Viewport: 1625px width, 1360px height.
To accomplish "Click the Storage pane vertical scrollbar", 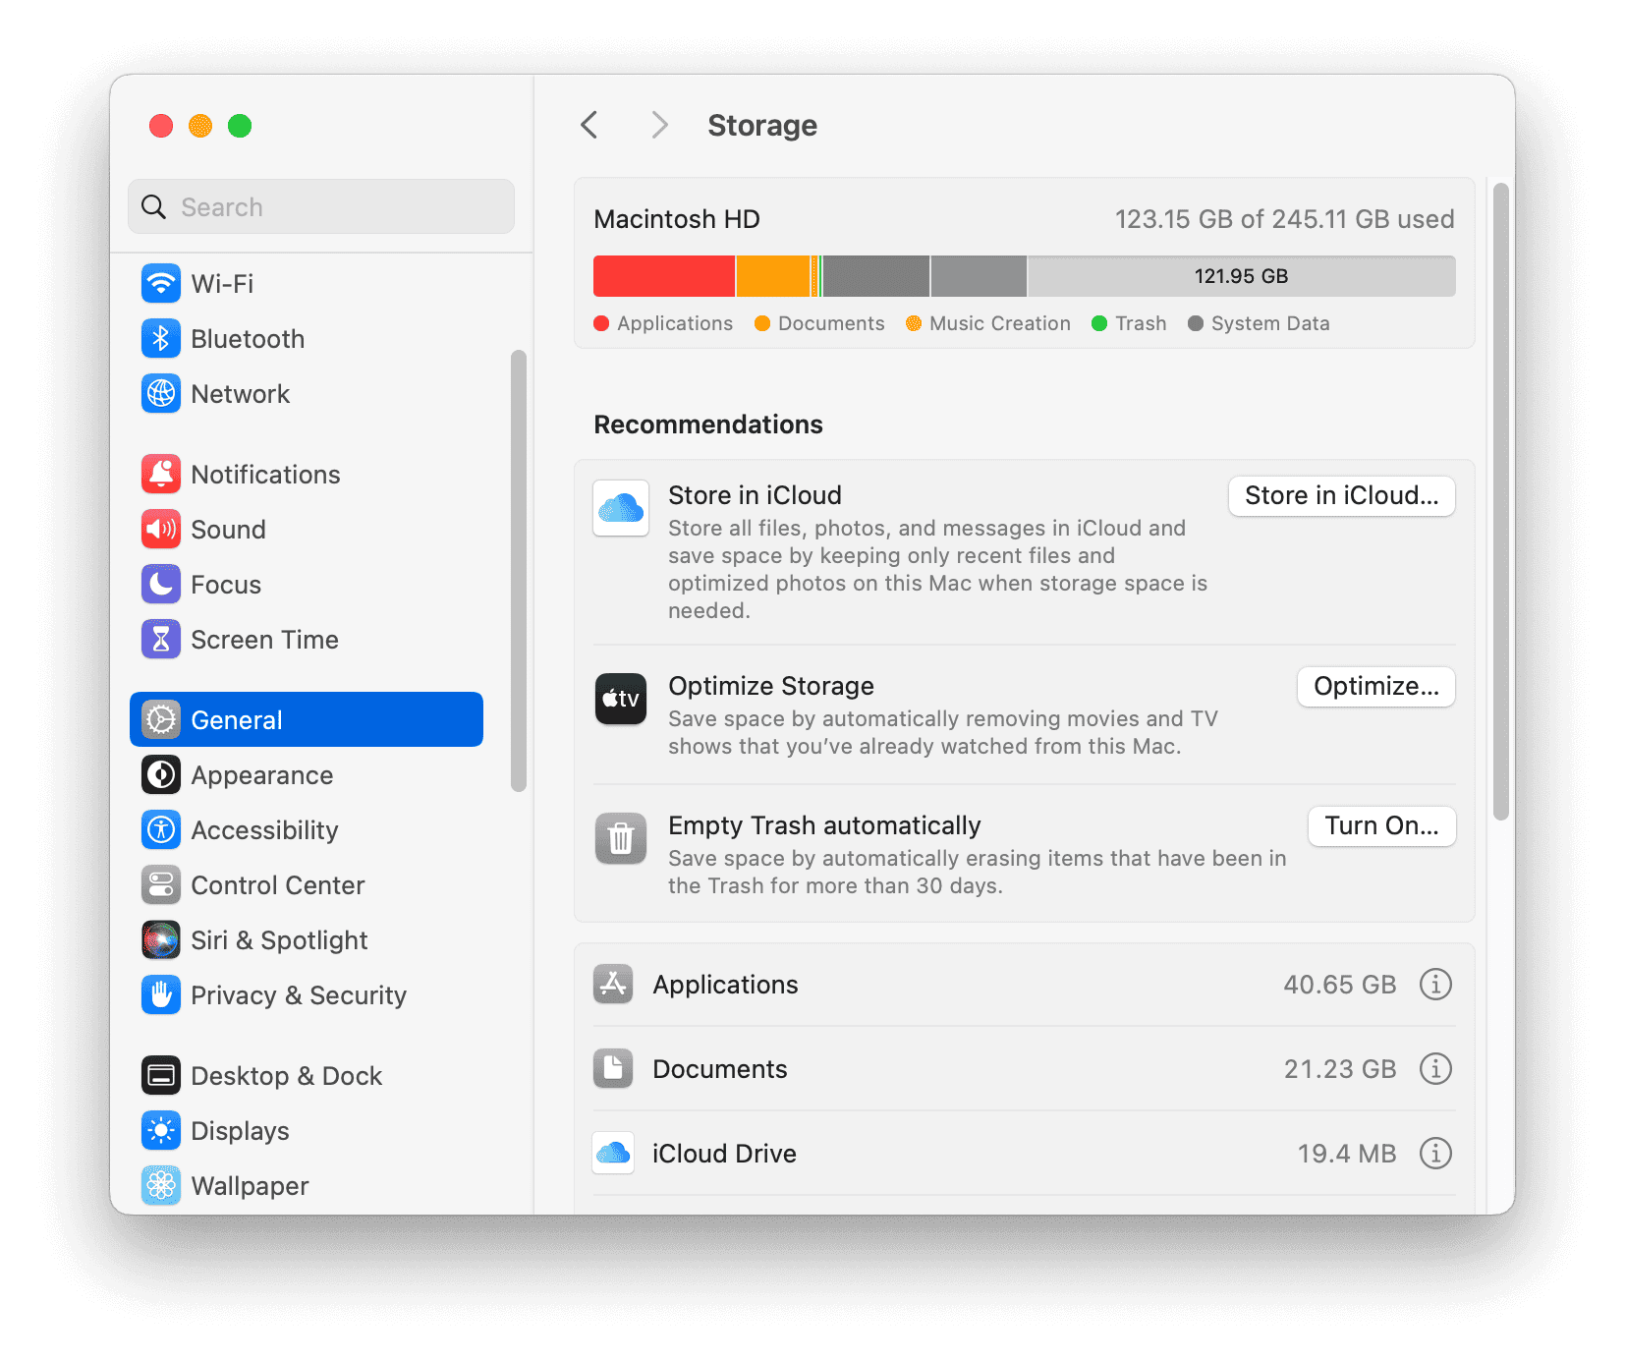I will [x=1500, y=502].
